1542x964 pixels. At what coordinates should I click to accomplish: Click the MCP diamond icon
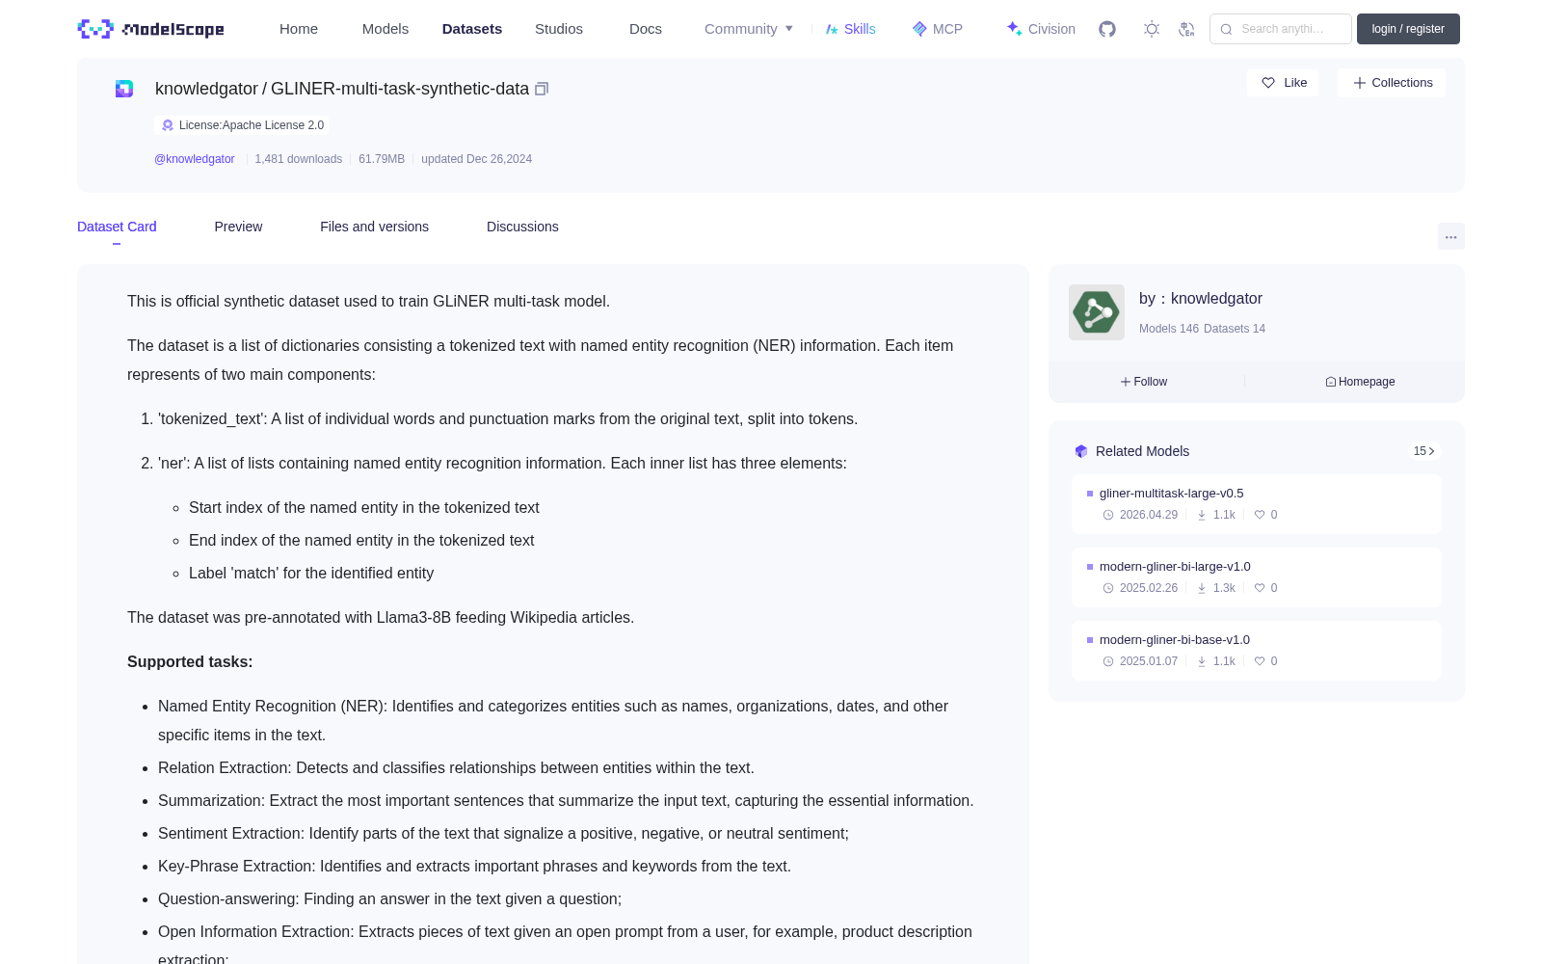[919, 29]
